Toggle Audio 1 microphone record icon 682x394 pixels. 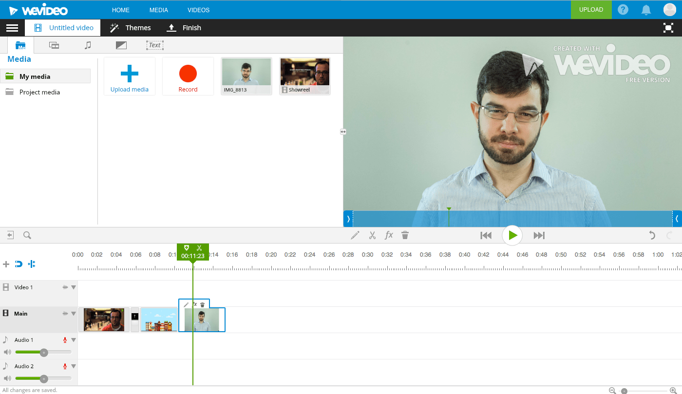click(x=65, y=340)
